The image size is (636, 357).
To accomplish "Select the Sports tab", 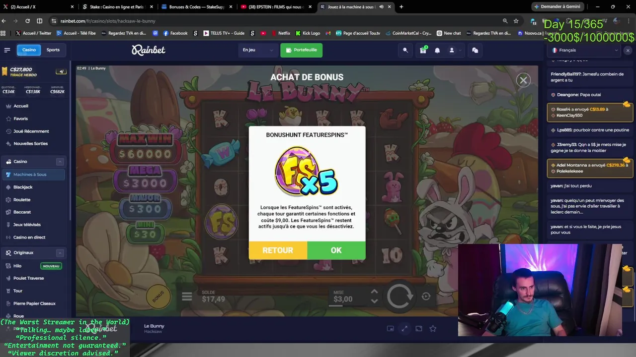I will tap(53, 50).
